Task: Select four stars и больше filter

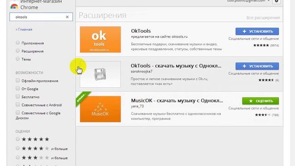Action: coord(18,148)
